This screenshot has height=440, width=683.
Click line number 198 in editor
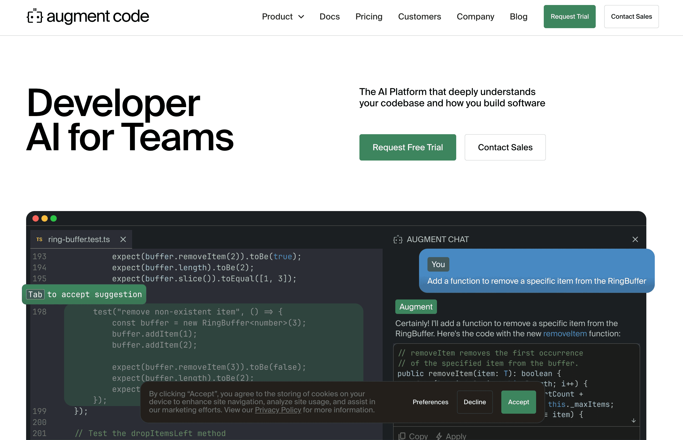coord(40,311)
